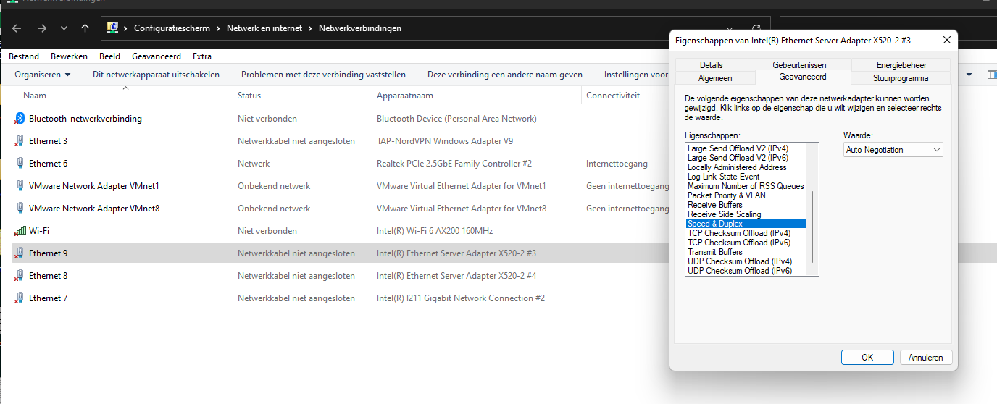Switch to the Stuurprogramma tab
Viewport: 997px width, 404px height.
901,78
